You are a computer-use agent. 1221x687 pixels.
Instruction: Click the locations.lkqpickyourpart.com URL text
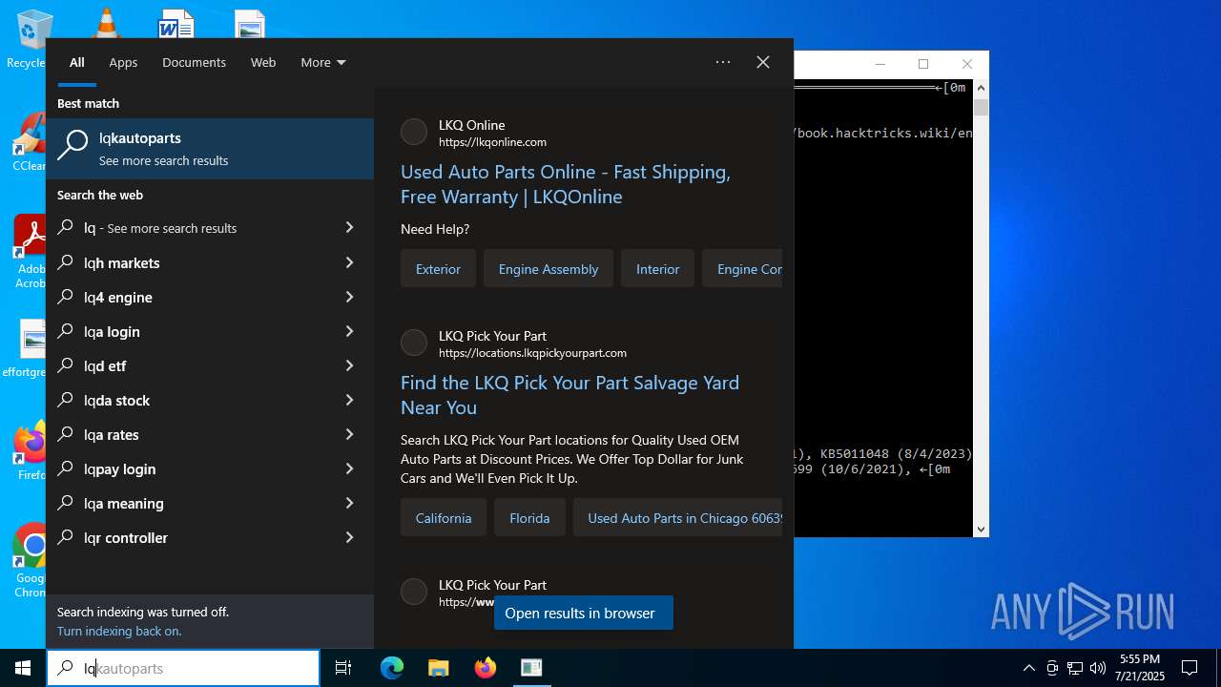532,353
